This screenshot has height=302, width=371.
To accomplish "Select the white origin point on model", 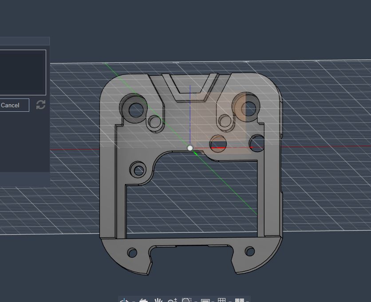I will click(190, 148).
